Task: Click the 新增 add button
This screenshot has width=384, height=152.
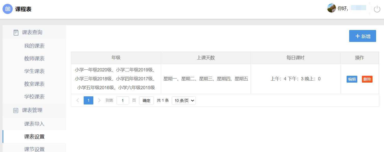Action: point(362,36)
